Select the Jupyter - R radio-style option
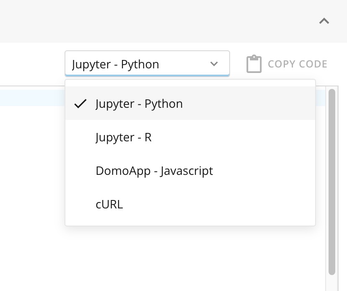 123,137
